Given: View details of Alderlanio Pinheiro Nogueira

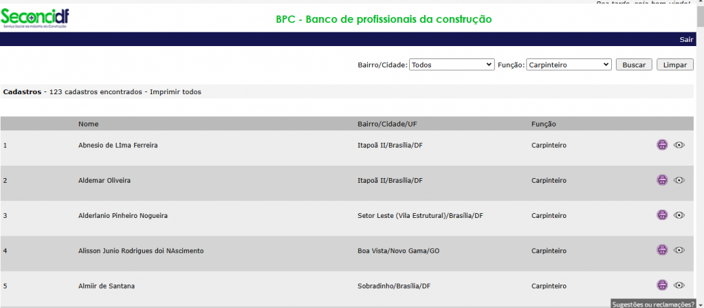Looking at the screenshot, I should click(679, 215).
